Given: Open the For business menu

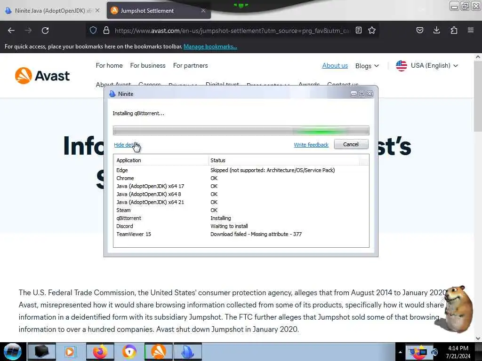Looking at the screenshot, I should 148,65.
